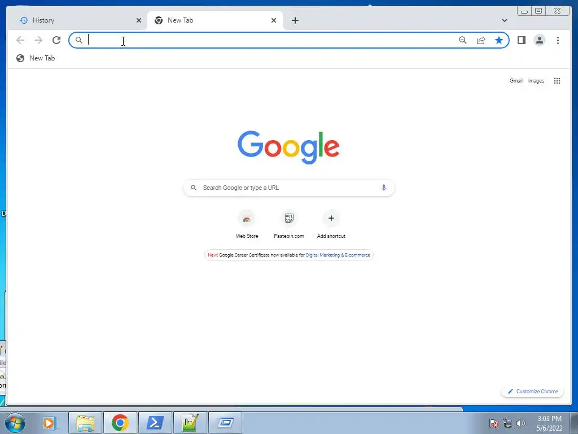Viewport: 578px width, 434px height.
Task: Open PowerShell from the taskbar
Action: (x=155, y=423)
